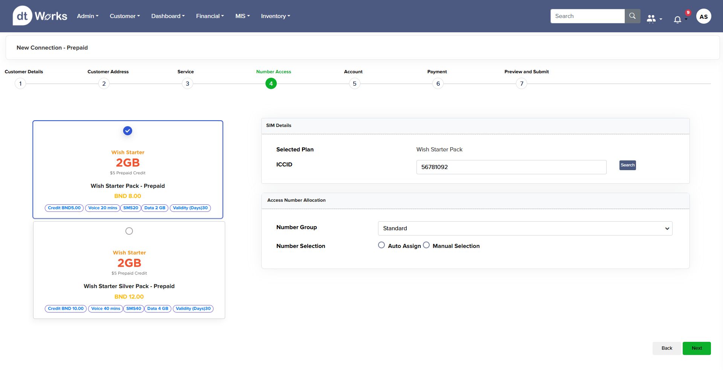Expand the Admin menu
Viewport: 723px width, 370px height.
[88, 16]
